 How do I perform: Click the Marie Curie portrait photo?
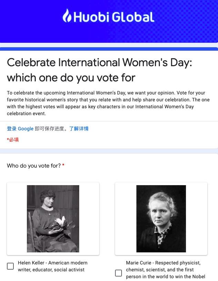point(161,219)
